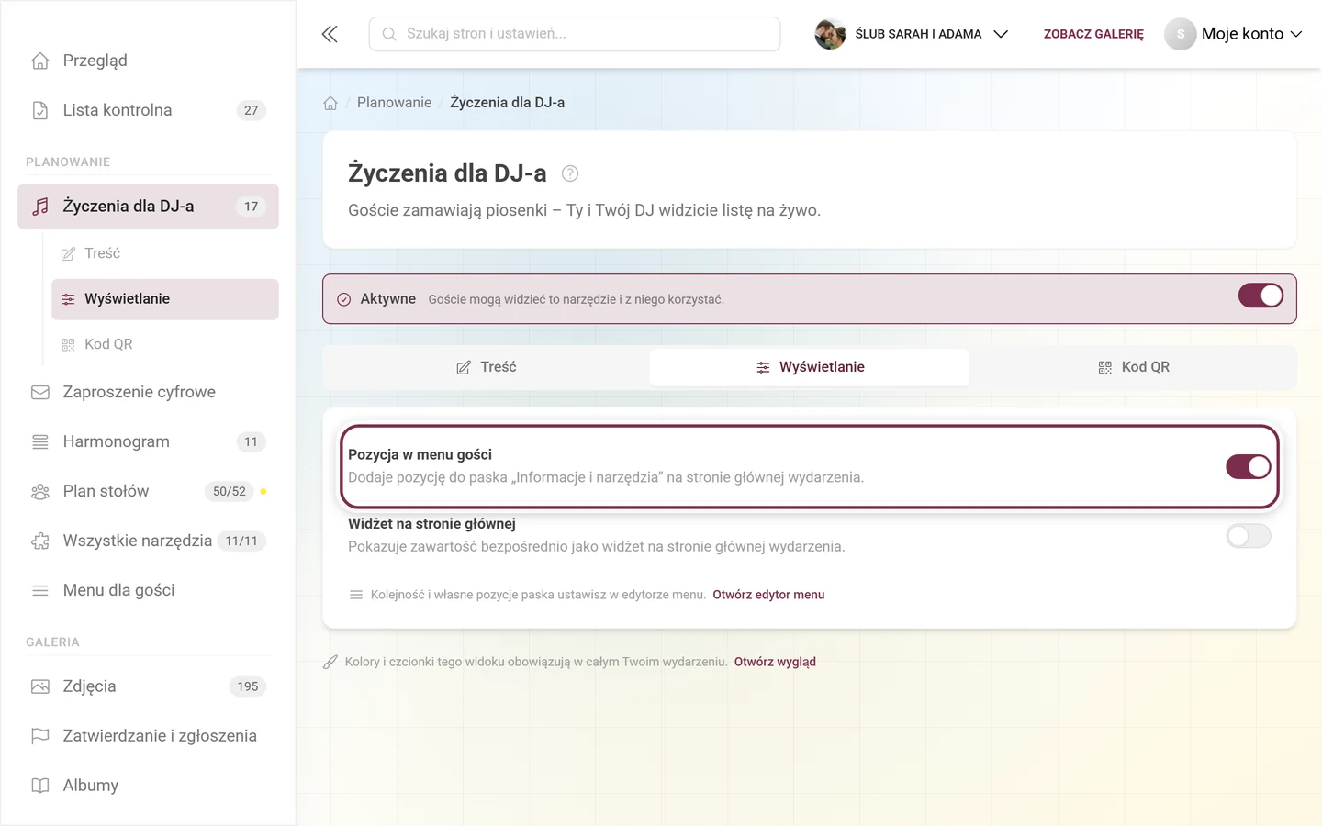Switch to the Treść tab
The height and width of the screenshot is (826, 1322).
pyautogui.click(x=487, y=367)
